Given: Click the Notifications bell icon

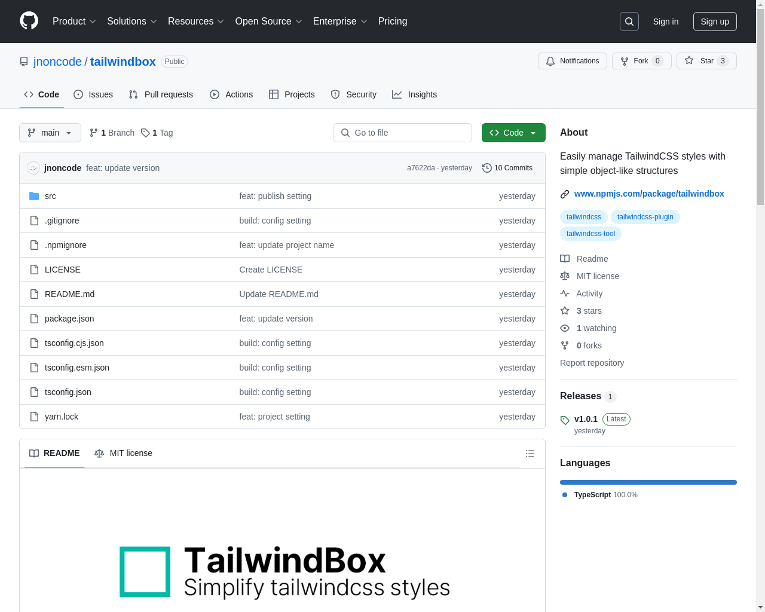Looking at the screenshot, I should pyautogui.click(x=550, y=61).
